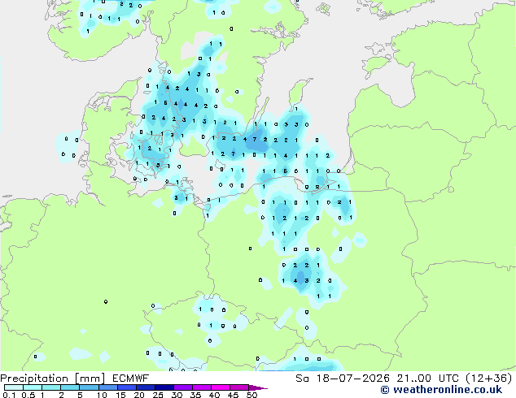Image resolution: width=516 pixels, height=398 pixels.
Task: Click the 45–50 mm legend color swatch
Action: 239,387
